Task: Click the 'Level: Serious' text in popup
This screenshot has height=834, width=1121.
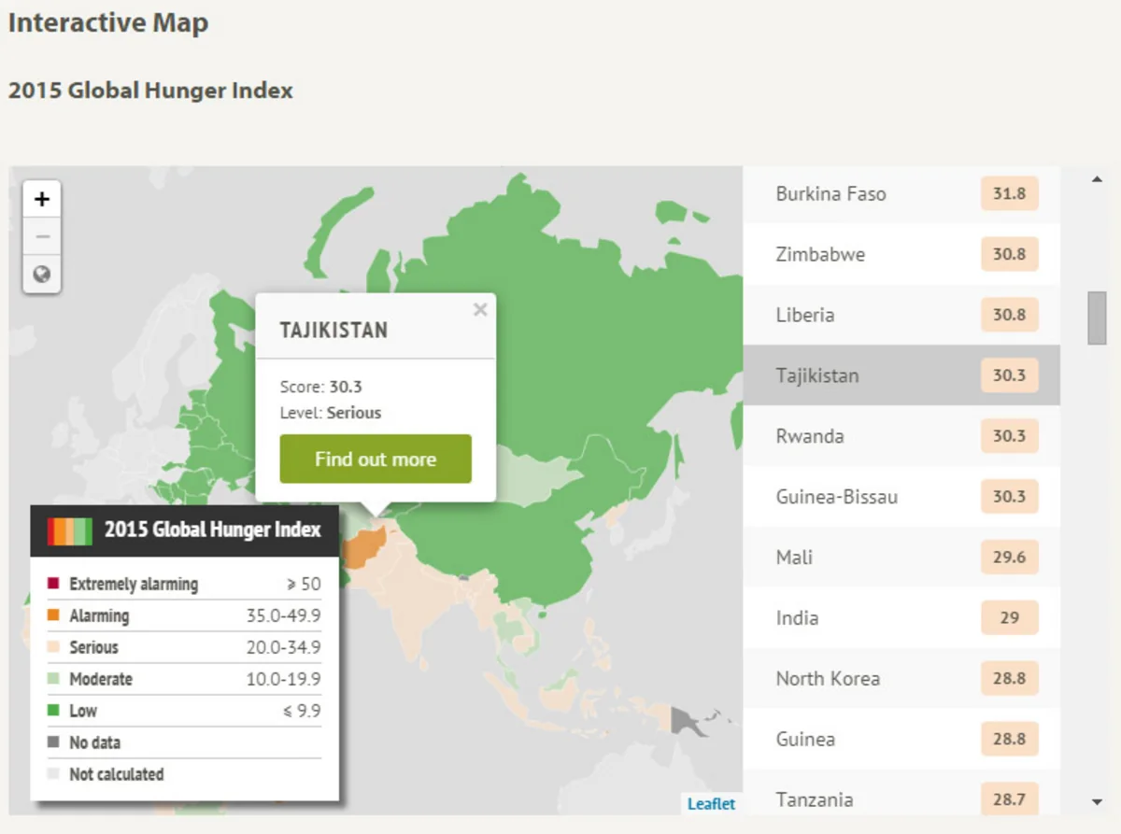Action: [x=331, y=413]
